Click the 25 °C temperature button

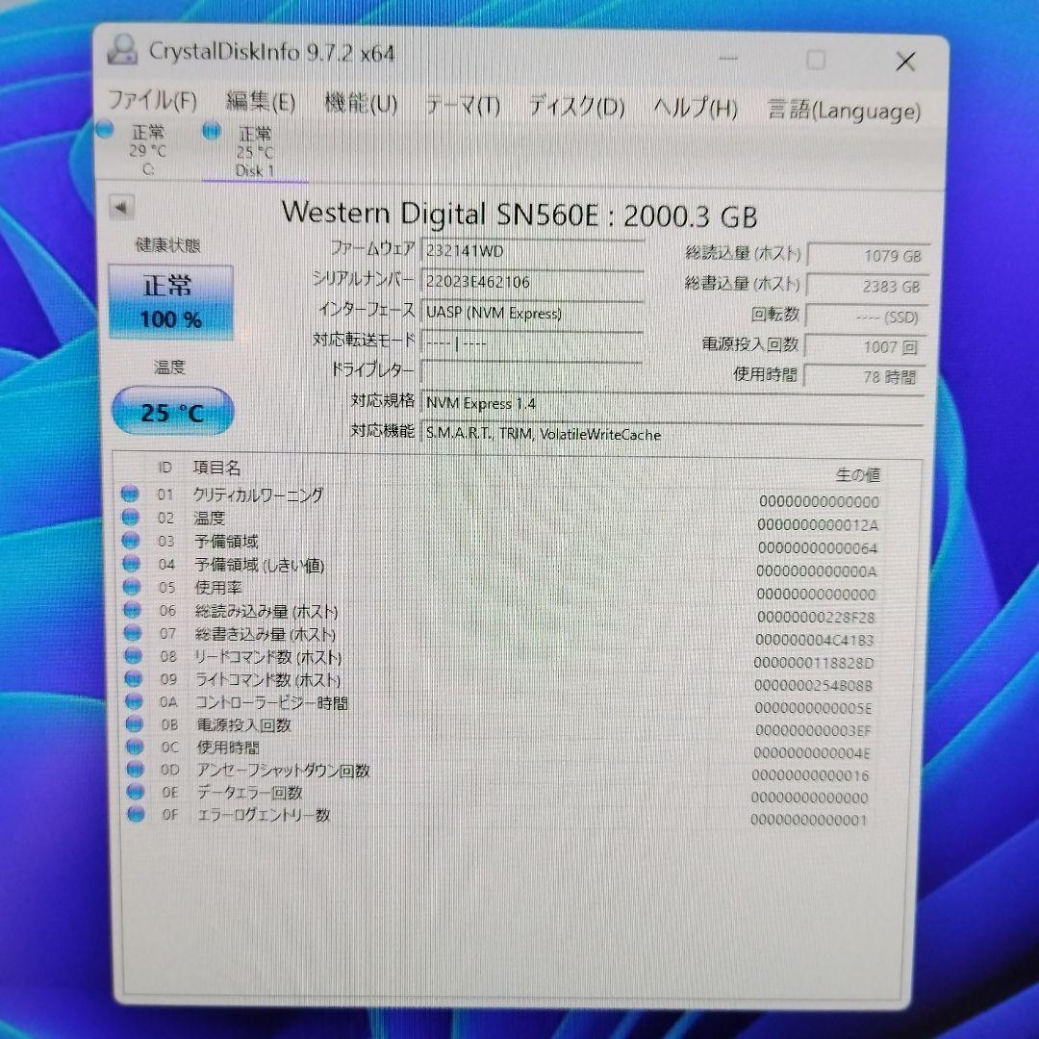pyautogui.click(x=172, y=411)
